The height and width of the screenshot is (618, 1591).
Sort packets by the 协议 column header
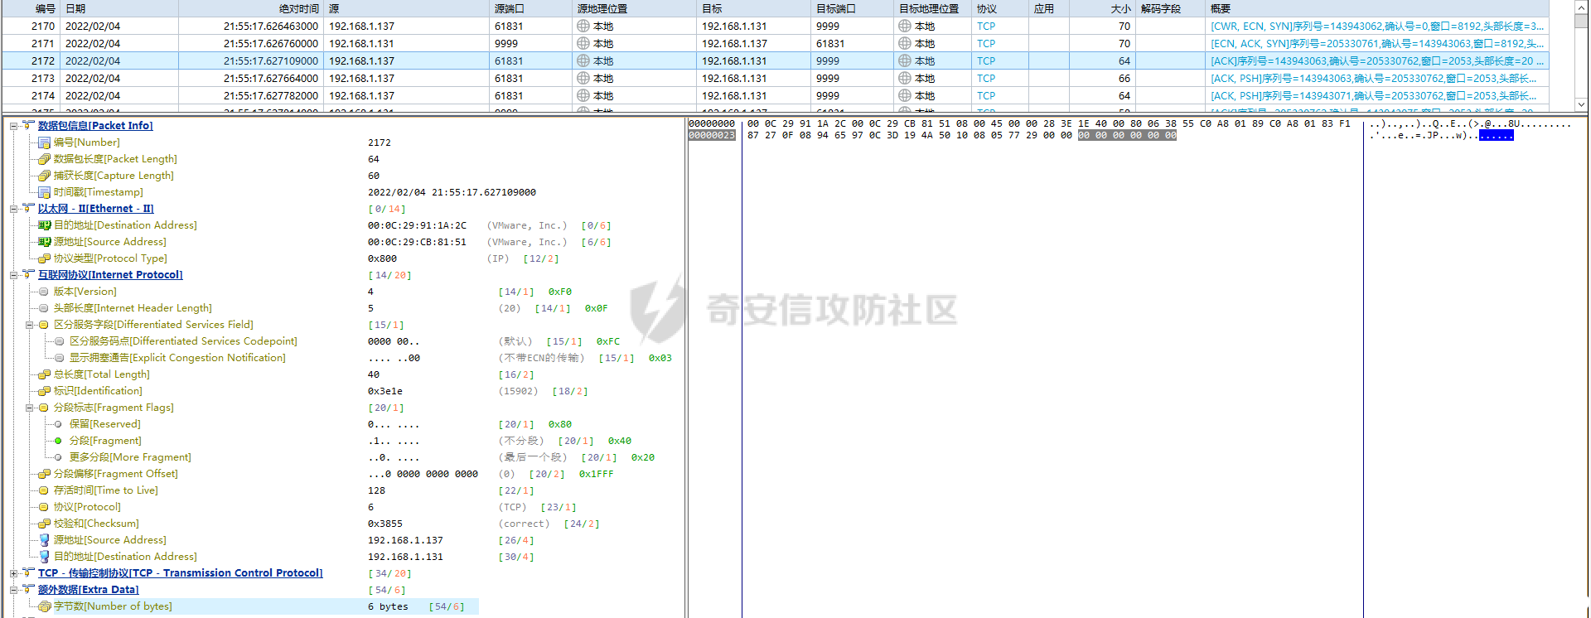click(1000, 8)
